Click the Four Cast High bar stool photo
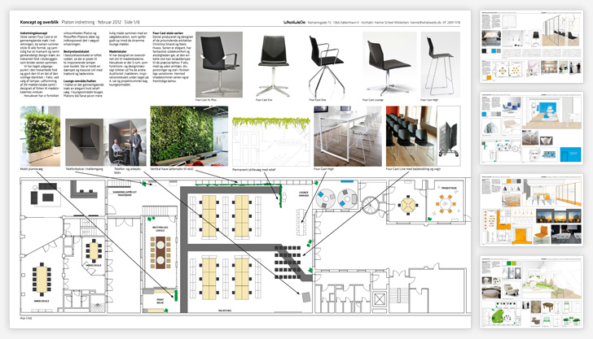This screenshot has height=339, width=593. point(440,64)
